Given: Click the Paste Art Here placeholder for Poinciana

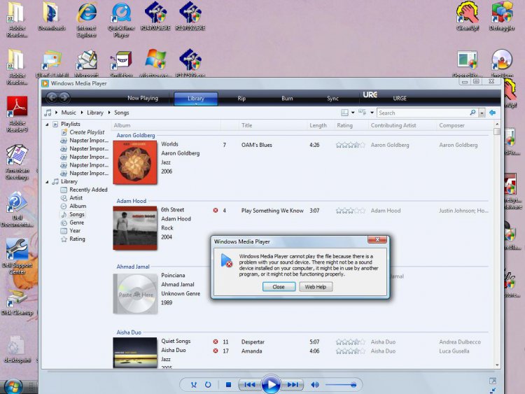Looking at the screenshot, I should 135,294.
